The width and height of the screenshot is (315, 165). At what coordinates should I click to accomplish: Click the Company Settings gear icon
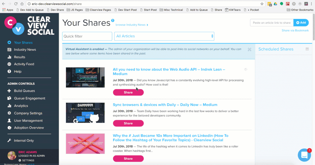tap(9, 113)
